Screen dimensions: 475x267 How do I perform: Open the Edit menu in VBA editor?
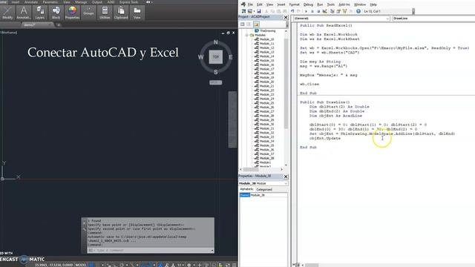[x=259, y=4]
